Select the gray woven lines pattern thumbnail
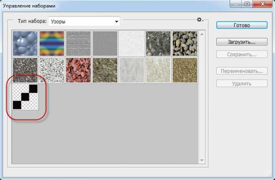Viewport: 275px width, 180px height. (x=78, y=44)
